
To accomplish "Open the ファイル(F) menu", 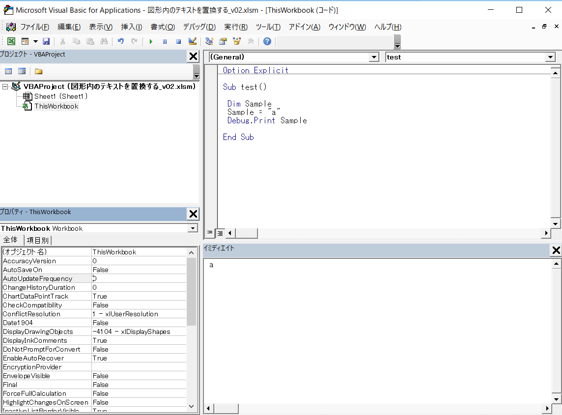I will point(34,27).
